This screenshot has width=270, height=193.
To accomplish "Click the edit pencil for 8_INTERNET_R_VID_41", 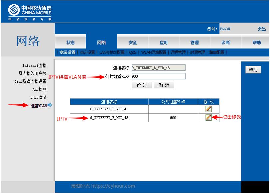I will (209, 108).
